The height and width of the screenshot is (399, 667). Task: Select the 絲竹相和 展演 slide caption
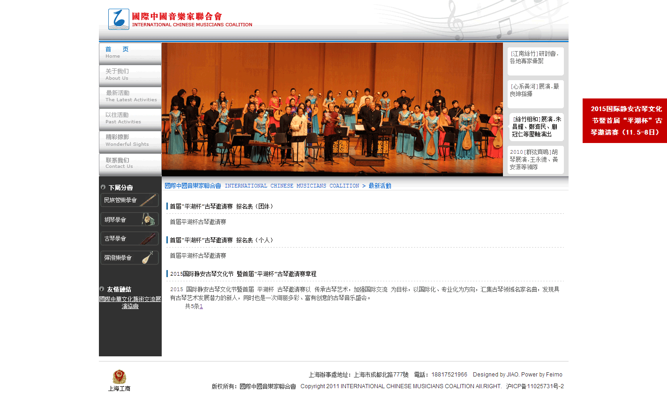(536, 127)
